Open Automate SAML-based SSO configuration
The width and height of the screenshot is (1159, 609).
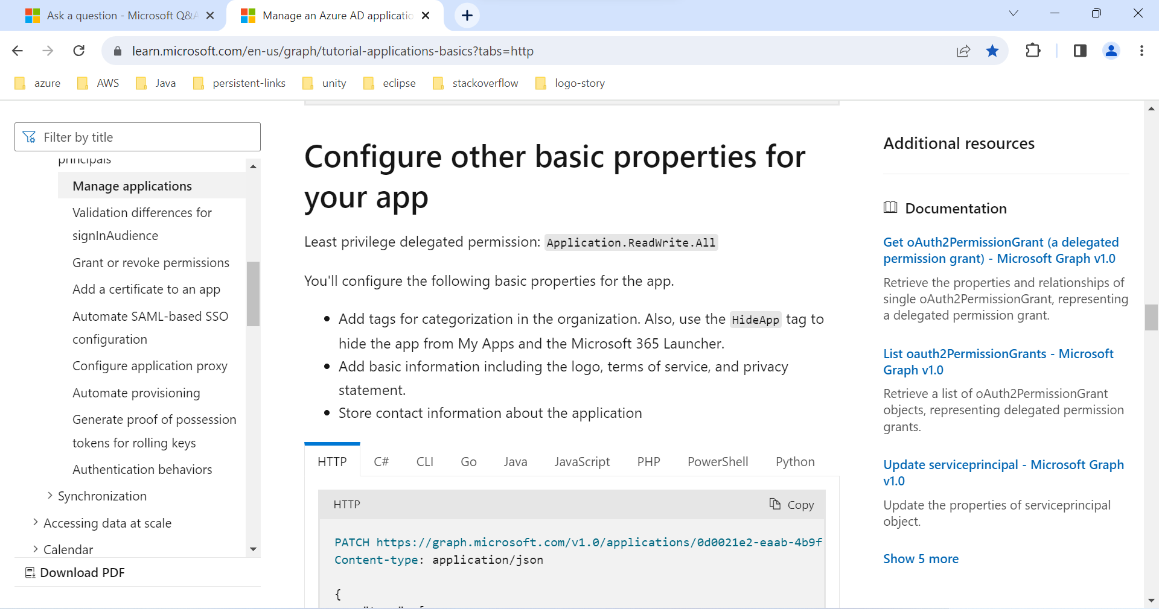coord(150,328)
